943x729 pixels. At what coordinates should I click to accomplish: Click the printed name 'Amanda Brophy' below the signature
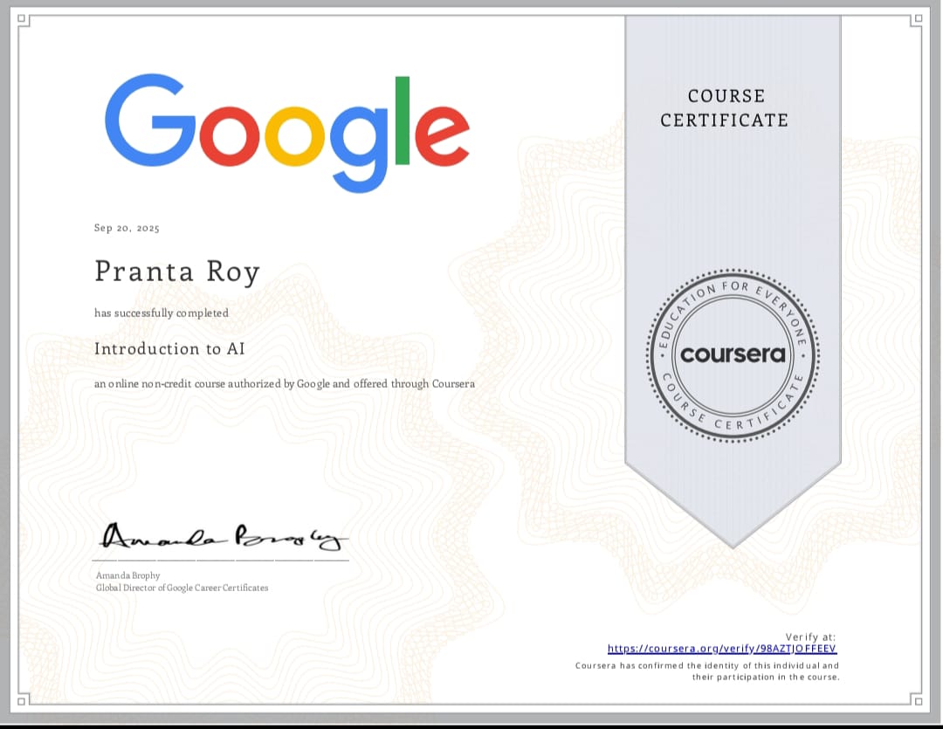127,575
